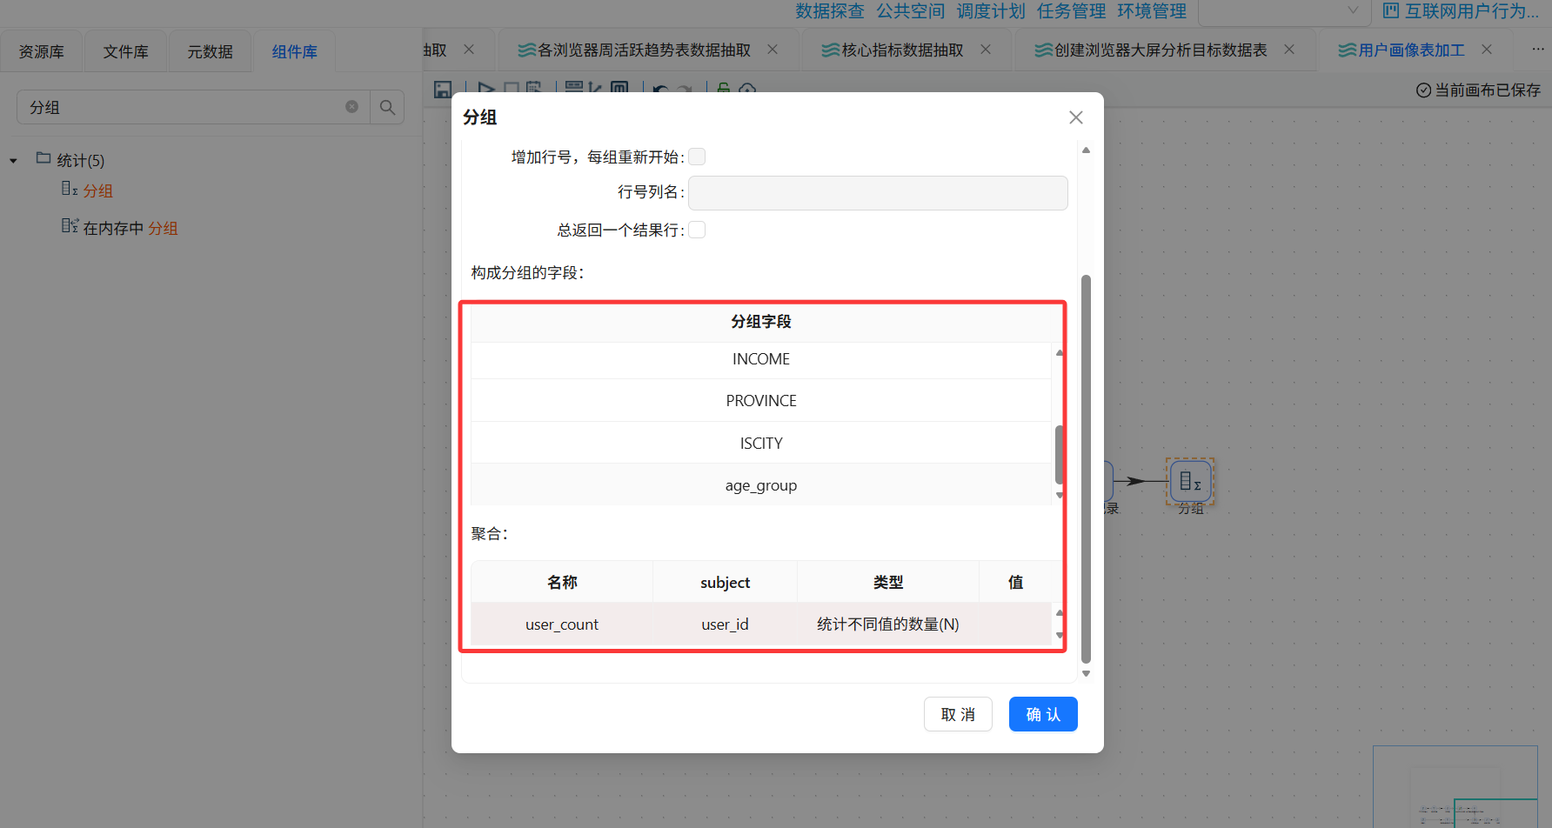Open 任务管理 top menu

[1071, 11]
